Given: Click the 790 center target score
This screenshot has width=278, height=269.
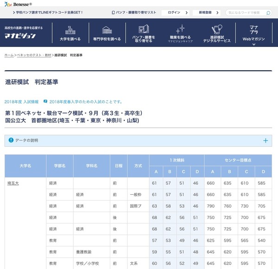Looking at the screenshot, I should click(x=211, y=206).
